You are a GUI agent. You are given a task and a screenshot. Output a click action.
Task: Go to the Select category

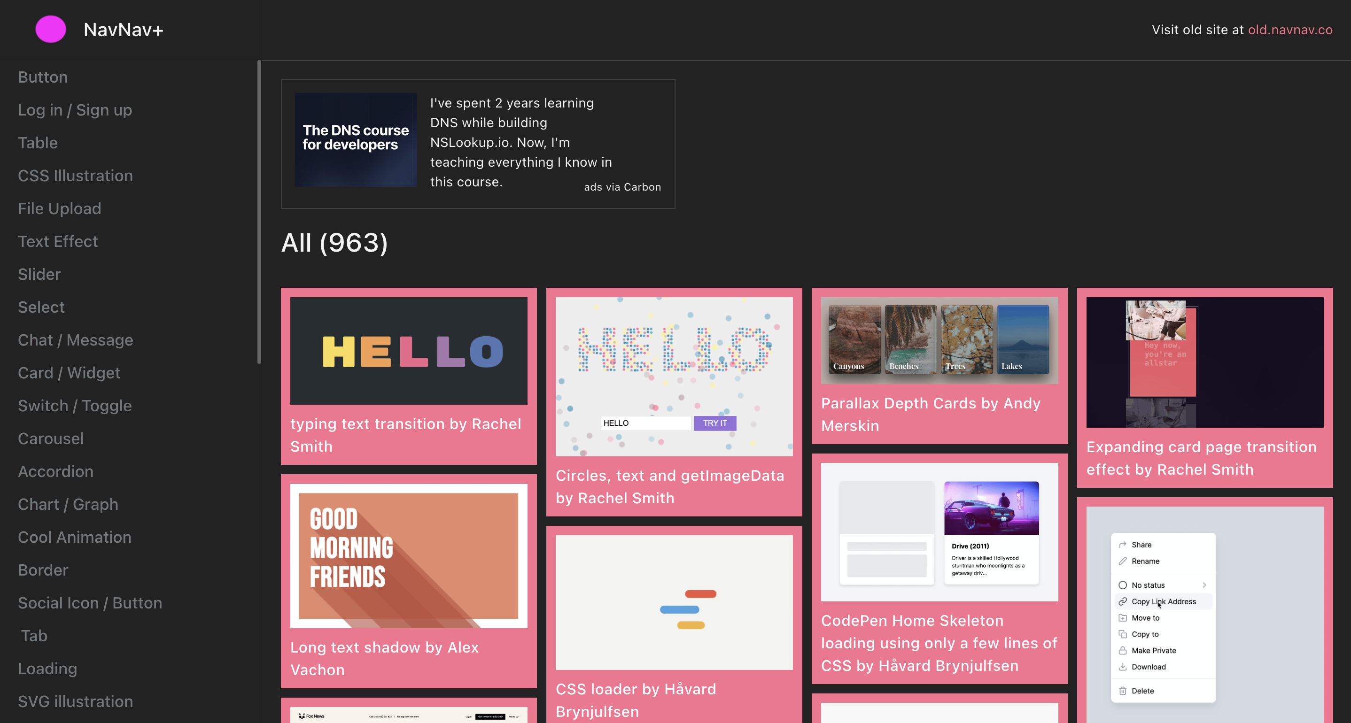41,307
